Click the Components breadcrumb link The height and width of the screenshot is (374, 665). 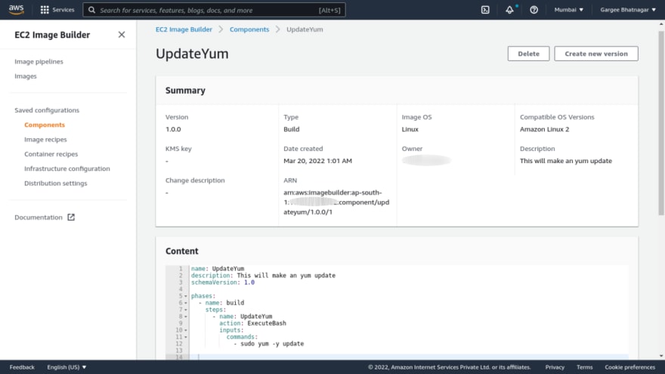point(249,29)
